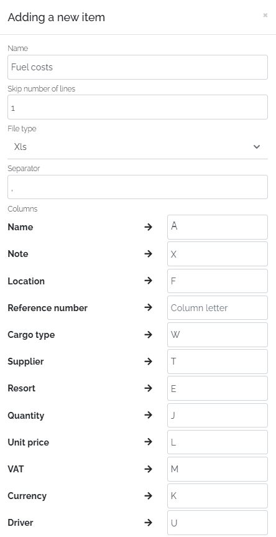Viewport: 276px width, 537px height.
Task: Click the arrow icon beside Driver
Action: (x=148, y=523)
